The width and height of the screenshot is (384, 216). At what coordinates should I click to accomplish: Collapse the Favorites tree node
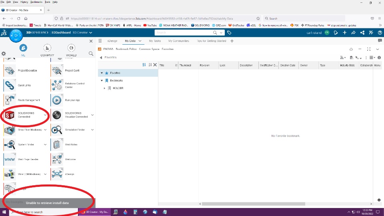(x=102, y=73)
